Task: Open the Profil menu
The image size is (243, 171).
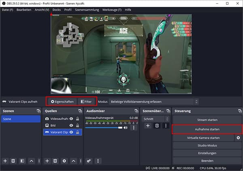Action: coord(68,10)
